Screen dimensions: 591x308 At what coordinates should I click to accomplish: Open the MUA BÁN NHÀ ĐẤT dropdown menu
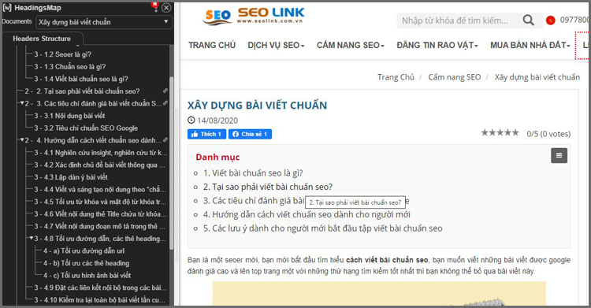(530, 45)
